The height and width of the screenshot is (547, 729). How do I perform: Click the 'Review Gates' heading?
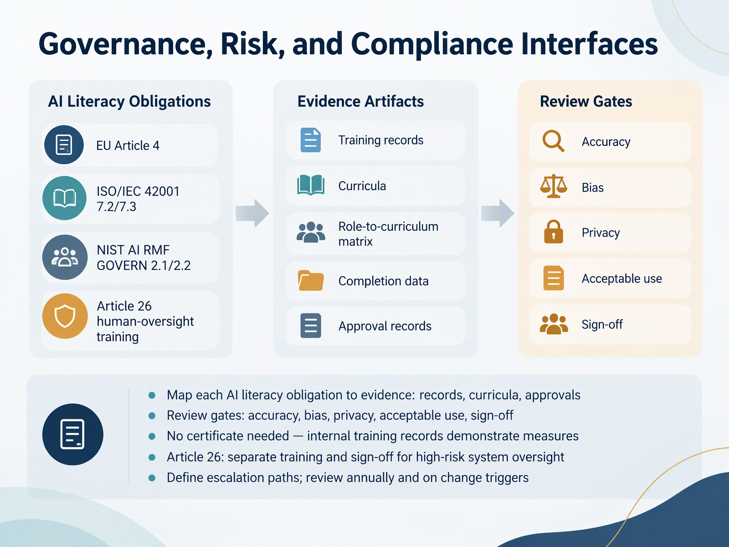pyautogui.click(x=586, y=101)
